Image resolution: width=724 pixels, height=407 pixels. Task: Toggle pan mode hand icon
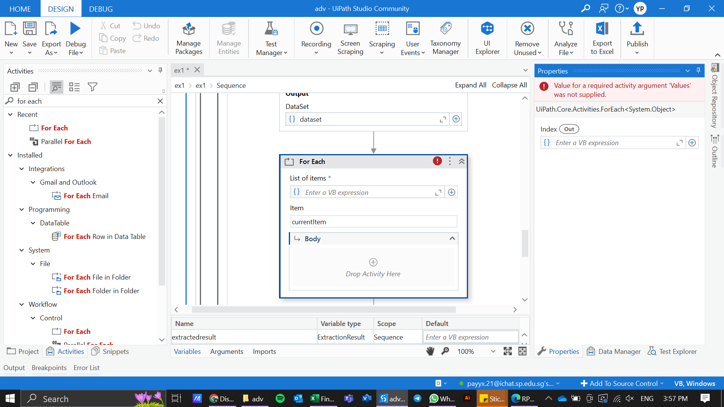click(x=430, y=351)
